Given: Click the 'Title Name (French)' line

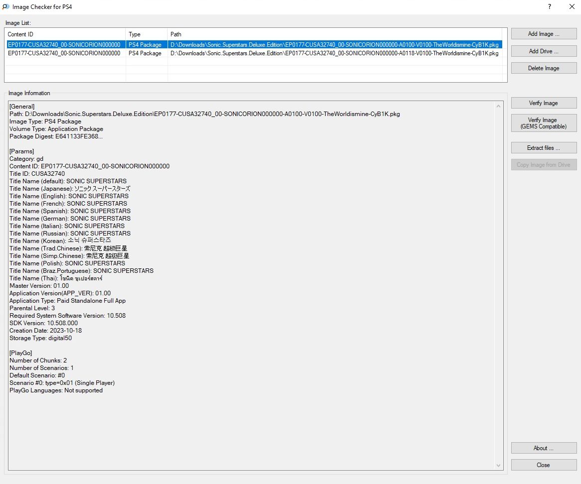Looking at the screenshot, I should click(68, 204).
